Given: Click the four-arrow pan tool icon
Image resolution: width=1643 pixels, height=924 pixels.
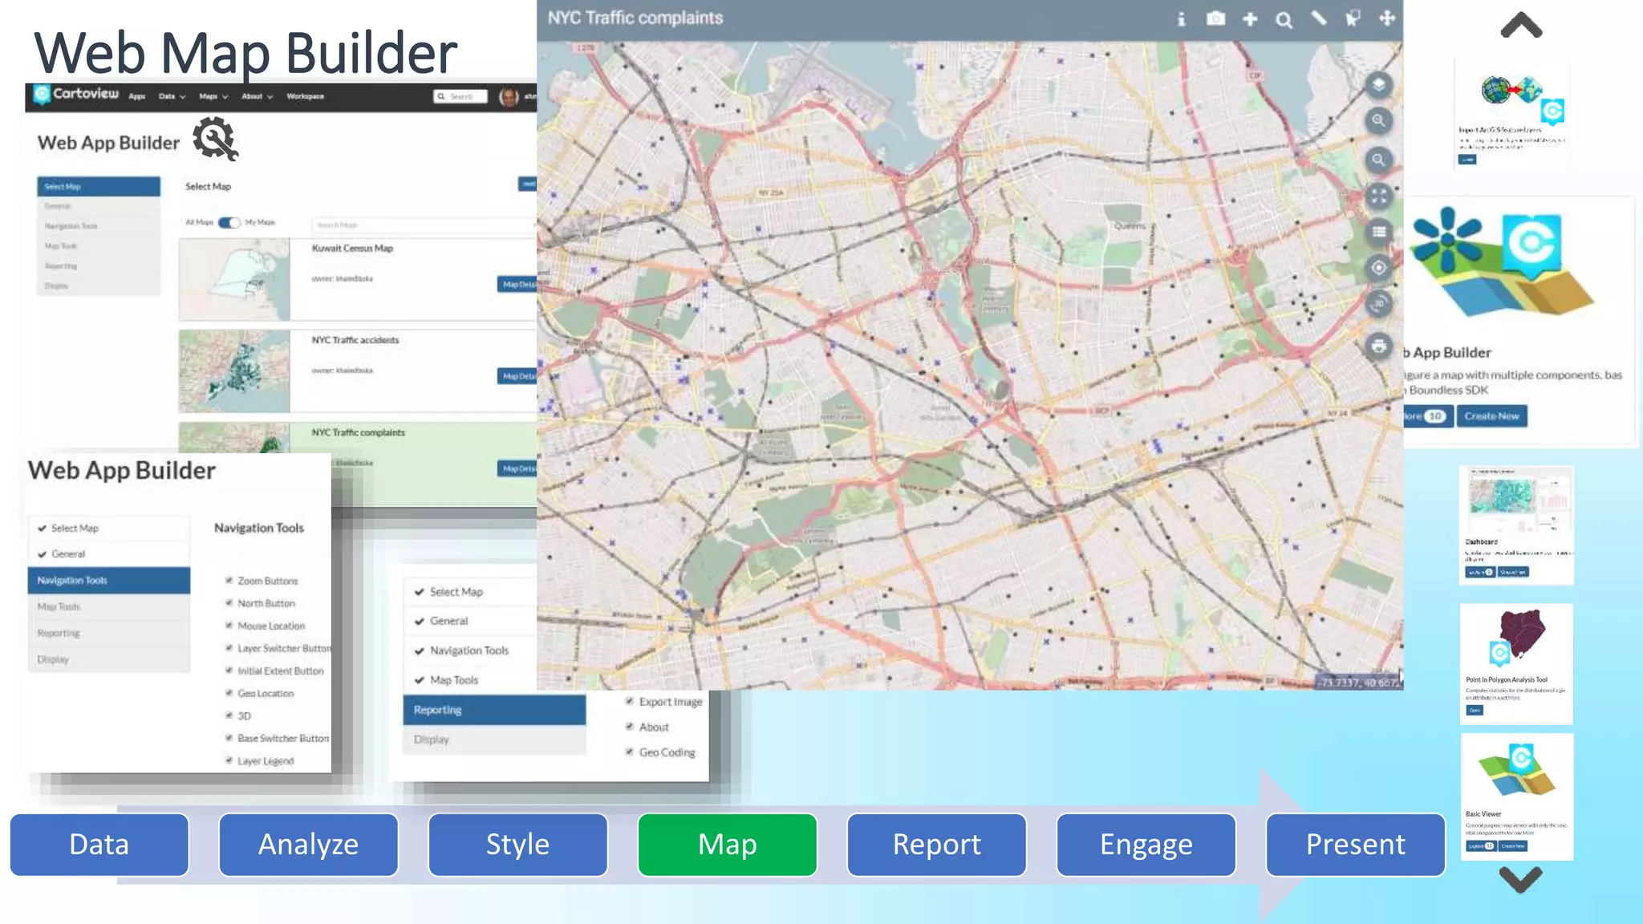Looking at the screenshot, I should point(1387,18).
